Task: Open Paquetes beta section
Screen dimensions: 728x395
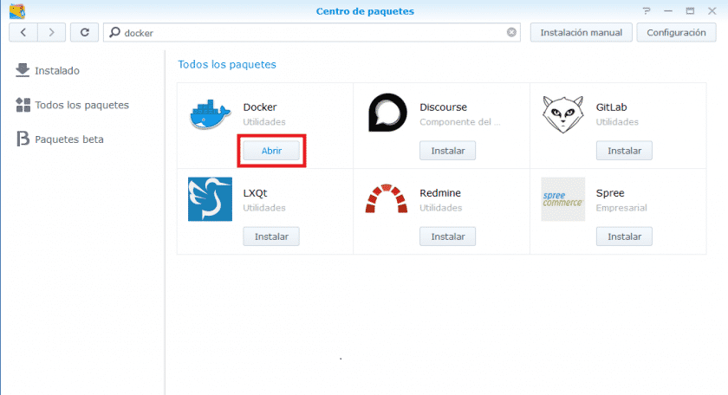Action: click(x=69, y=139)
